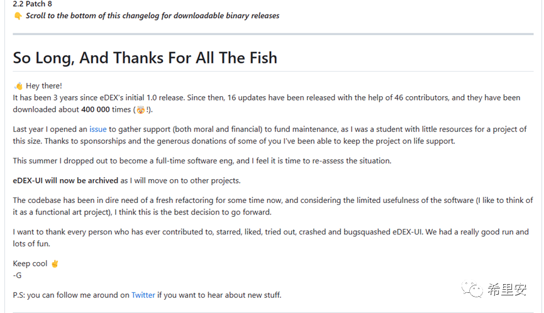This screenshot has height=313, width=544.
Task: Follow the Twitter link in the P.S.
Action: click(143, 295)
